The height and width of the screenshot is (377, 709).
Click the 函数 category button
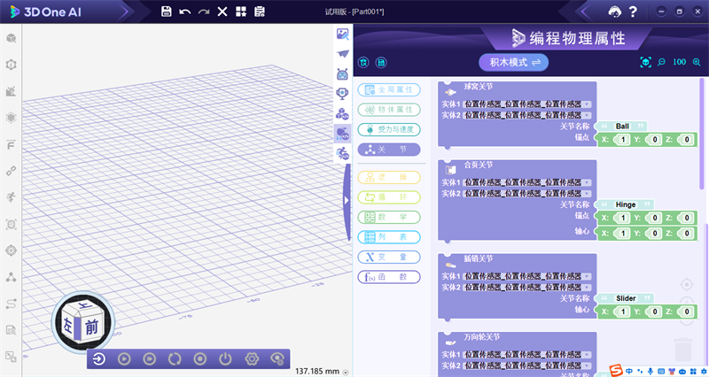click(x=389, y=277)
